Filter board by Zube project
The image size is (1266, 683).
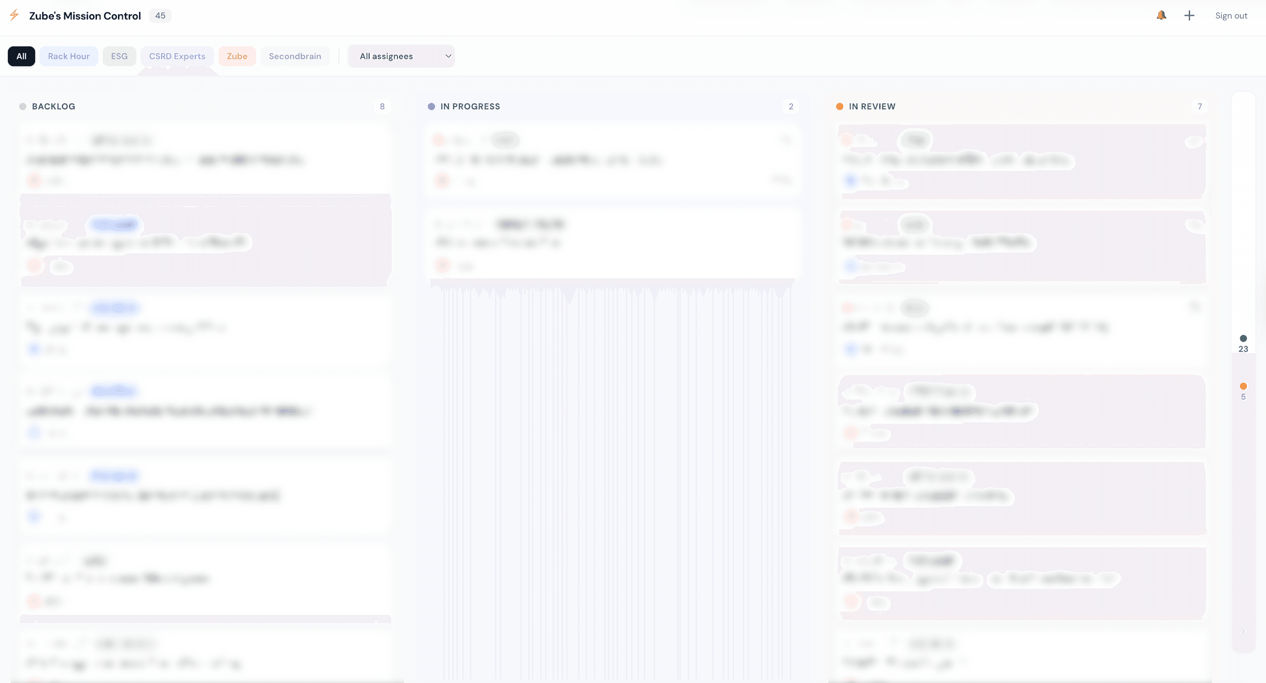(237, 56)
